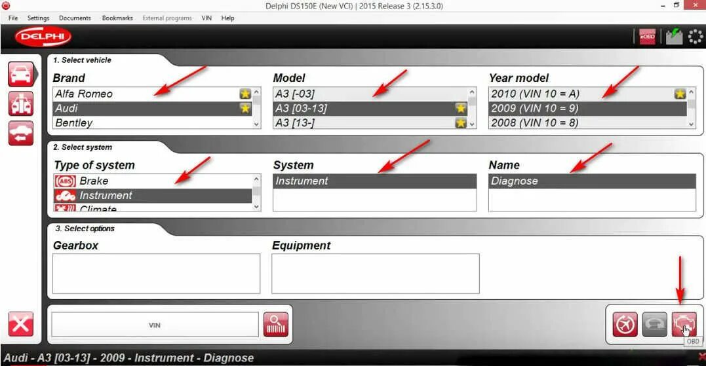Click the empty Equipment options box

point(376,274)
